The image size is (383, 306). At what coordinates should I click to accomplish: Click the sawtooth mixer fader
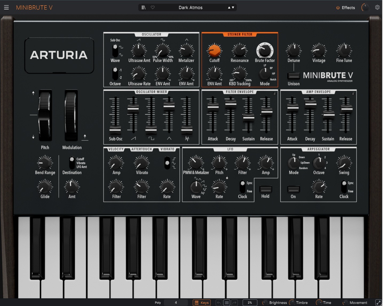[x=133, y=109]
